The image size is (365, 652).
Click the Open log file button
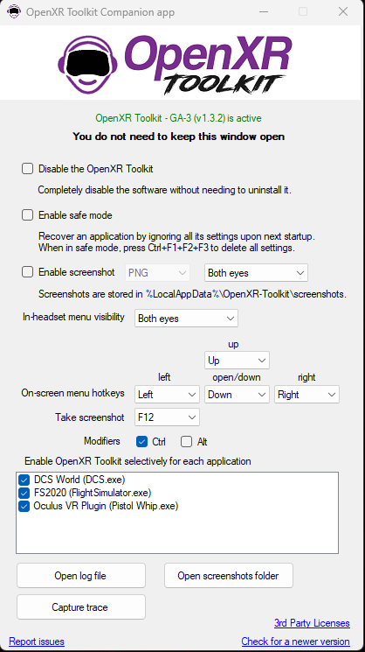point(81,576)
